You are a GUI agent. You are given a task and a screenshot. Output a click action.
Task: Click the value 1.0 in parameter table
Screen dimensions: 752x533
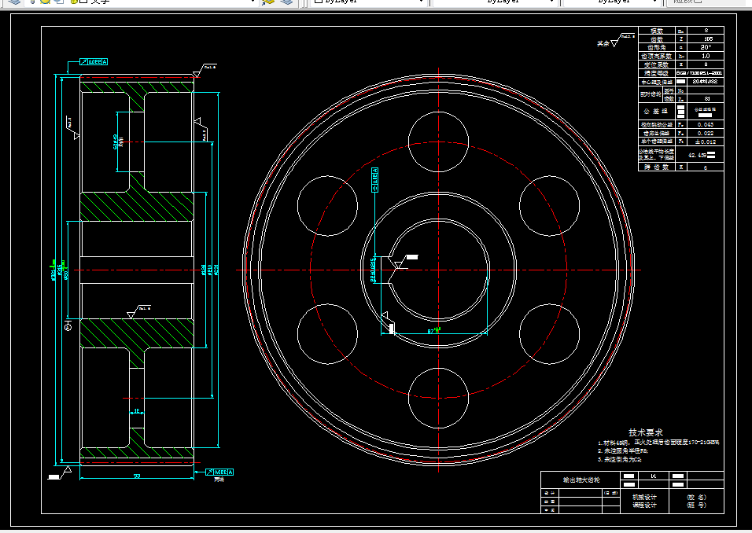click(706, 56)
